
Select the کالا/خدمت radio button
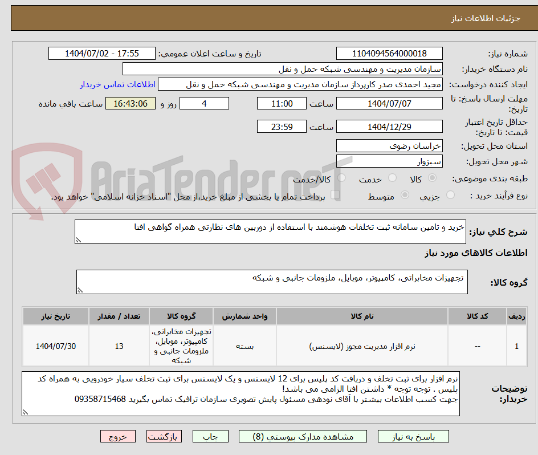[x=341, y=177]
